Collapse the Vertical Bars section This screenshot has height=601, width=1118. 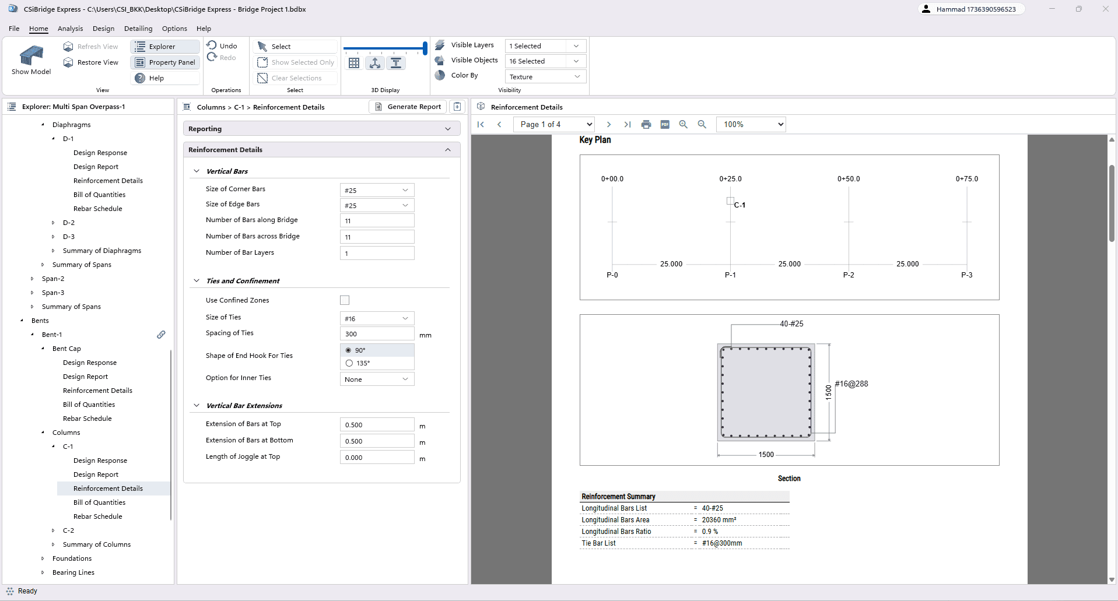(x=197, y=171)
